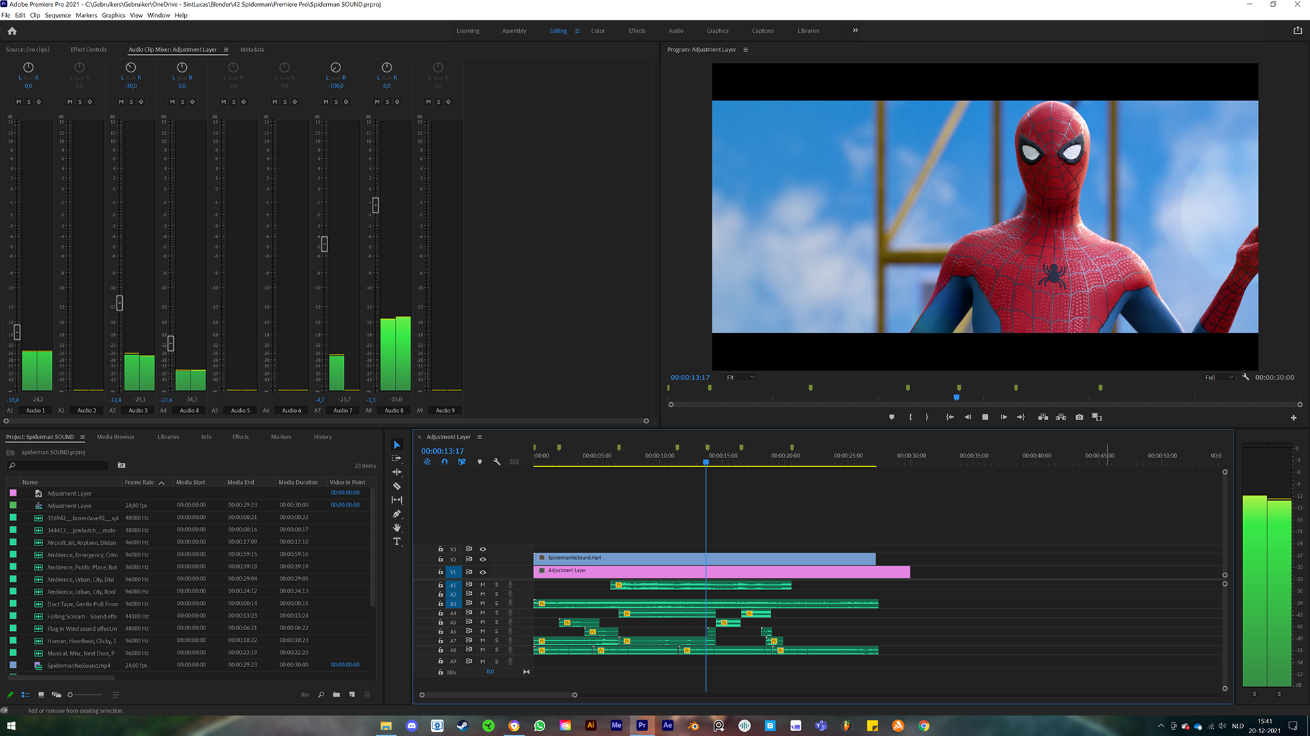Image resolution: width=1310 pixels, height=736 pixels.
Task: Go to In point in Program monitor
Action: (x=950, y=417)
